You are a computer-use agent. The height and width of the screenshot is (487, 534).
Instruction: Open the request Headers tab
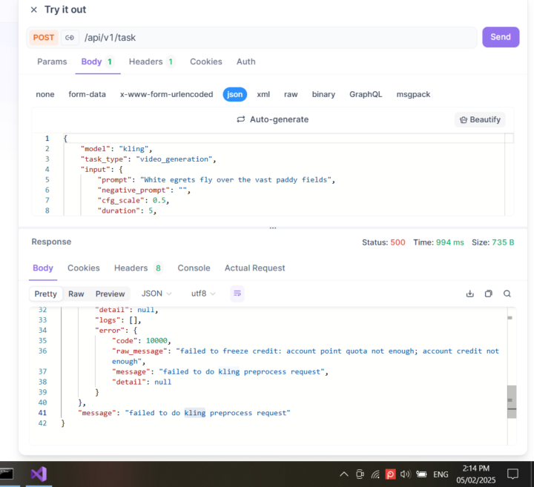pyautogui.click(x=152, y=62)
